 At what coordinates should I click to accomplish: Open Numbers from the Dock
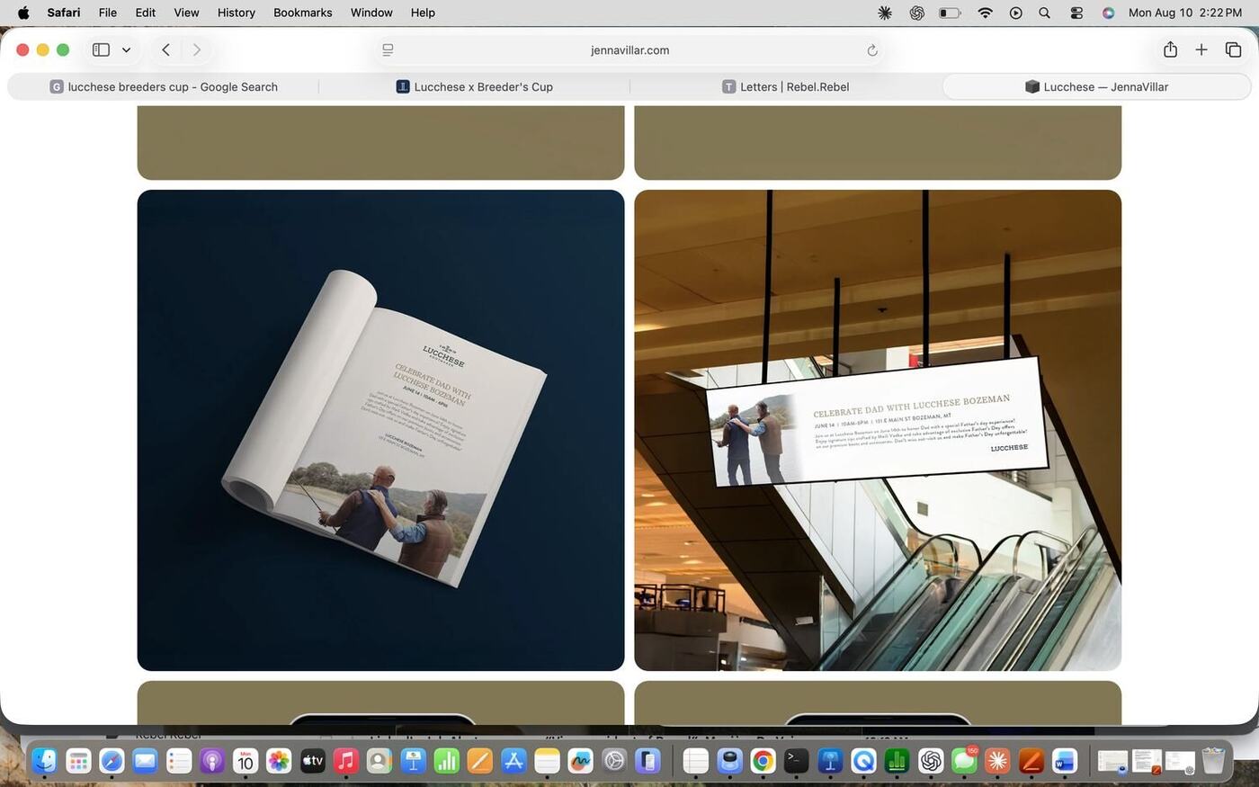[446, 762]
